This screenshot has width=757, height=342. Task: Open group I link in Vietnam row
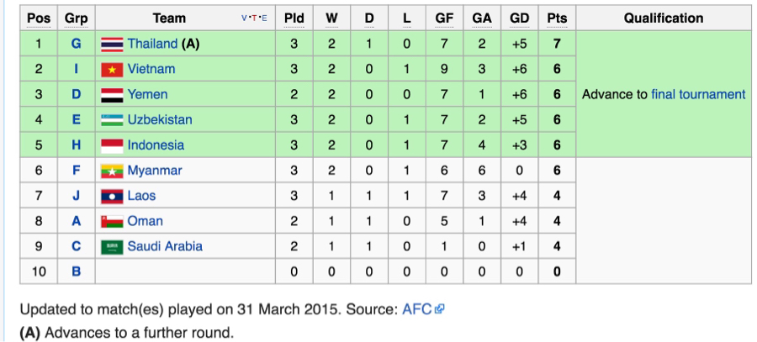[x=76, y=69]
